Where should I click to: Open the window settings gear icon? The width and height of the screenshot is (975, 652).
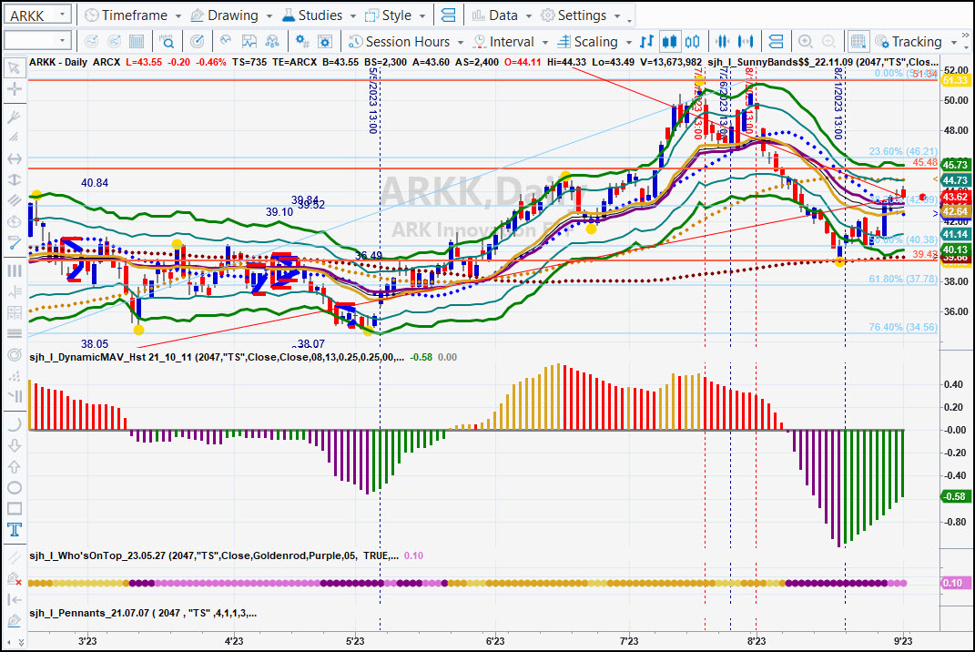(325, 42)
